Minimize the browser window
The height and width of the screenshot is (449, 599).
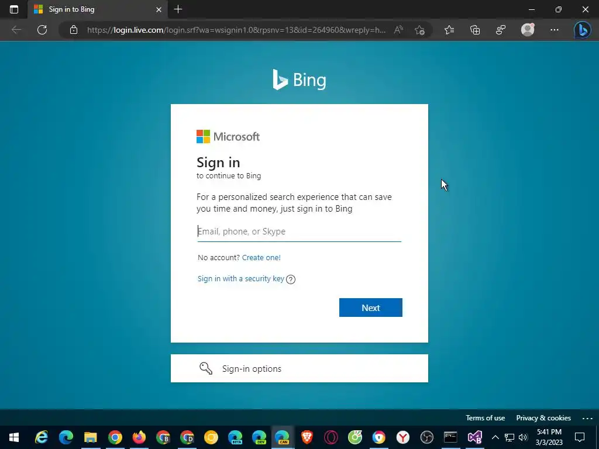click(x=531, y=9)
